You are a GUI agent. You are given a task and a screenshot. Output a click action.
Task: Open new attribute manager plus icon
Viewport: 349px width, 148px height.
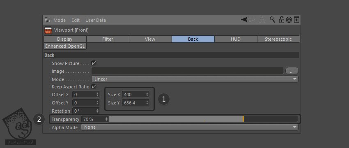pyautogui.click(x=296, y=20)
